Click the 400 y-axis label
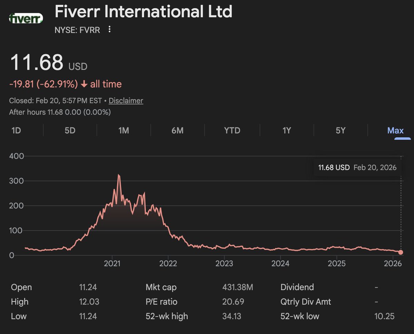The height and width of the screenshot is (334, 414). (17, 156)
